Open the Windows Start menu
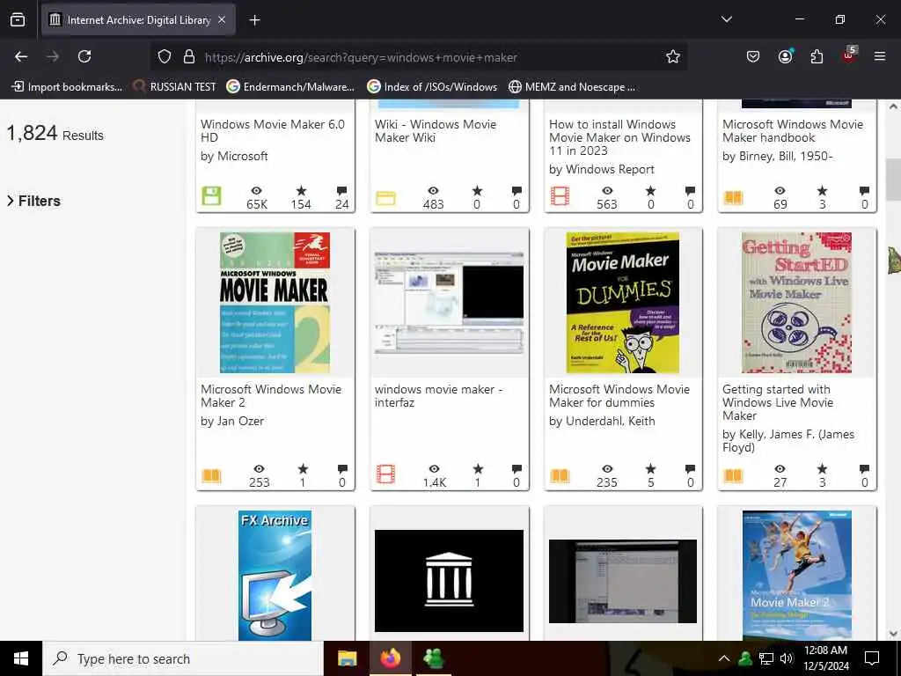Viewport: 901px width, 676px height. tap(21, 658)
